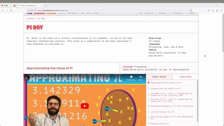Click the '10 videos' side track text
Image resolution: width=224 pixels, height=126 pixels.
154,41
